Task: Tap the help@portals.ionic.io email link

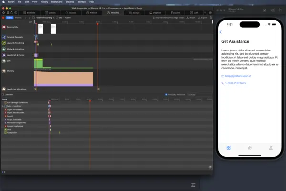Action: point(238,76)
